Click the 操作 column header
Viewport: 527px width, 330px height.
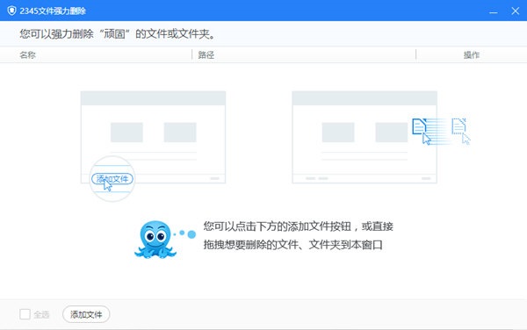(x=472, y=54)
